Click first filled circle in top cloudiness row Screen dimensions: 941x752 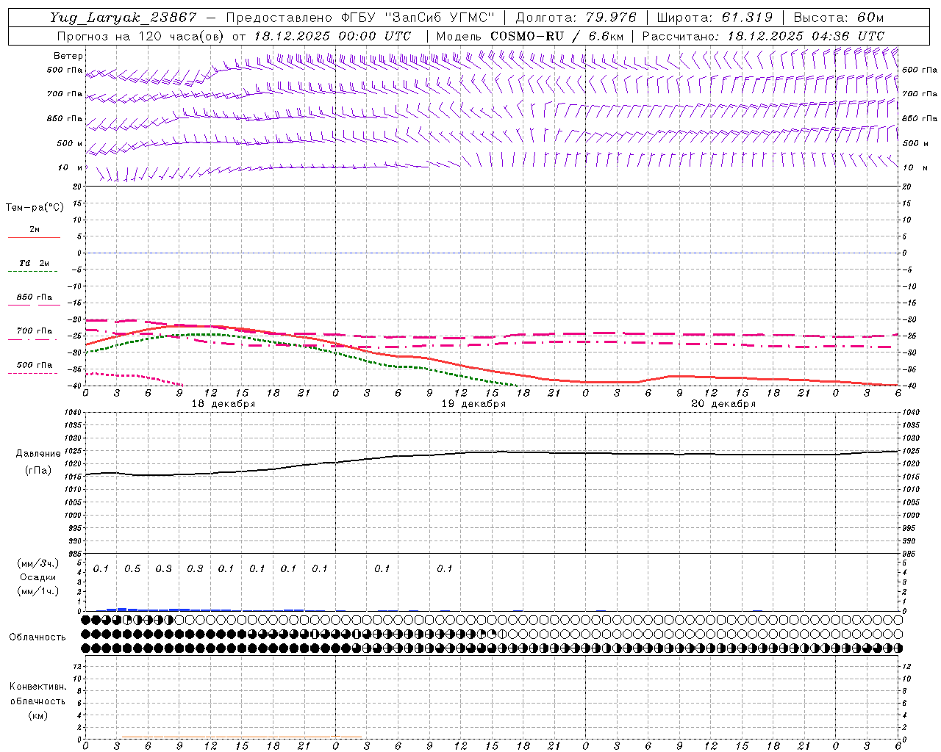coord(85,620)
